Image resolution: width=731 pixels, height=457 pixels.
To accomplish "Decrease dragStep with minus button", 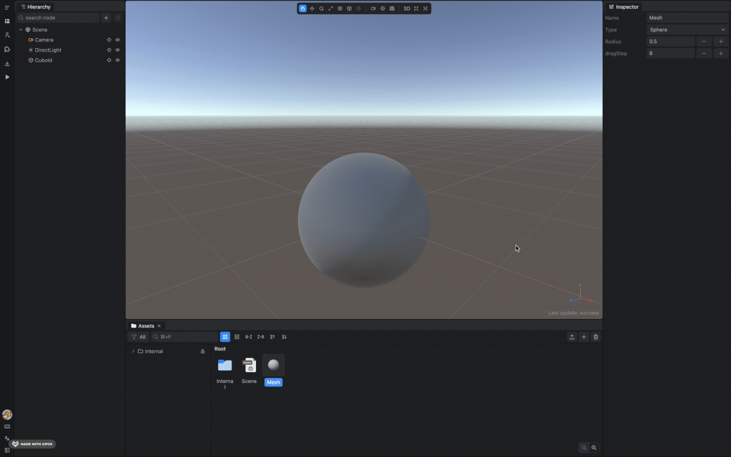I will pyautogui.click(x=703, y=53).
